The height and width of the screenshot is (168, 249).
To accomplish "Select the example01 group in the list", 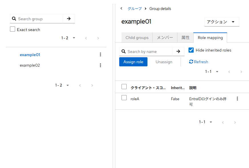I will (x=30, y=55).
